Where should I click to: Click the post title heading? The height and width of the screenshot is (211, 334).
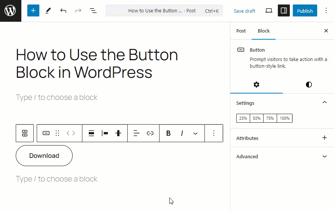click(x=97, y=64)
